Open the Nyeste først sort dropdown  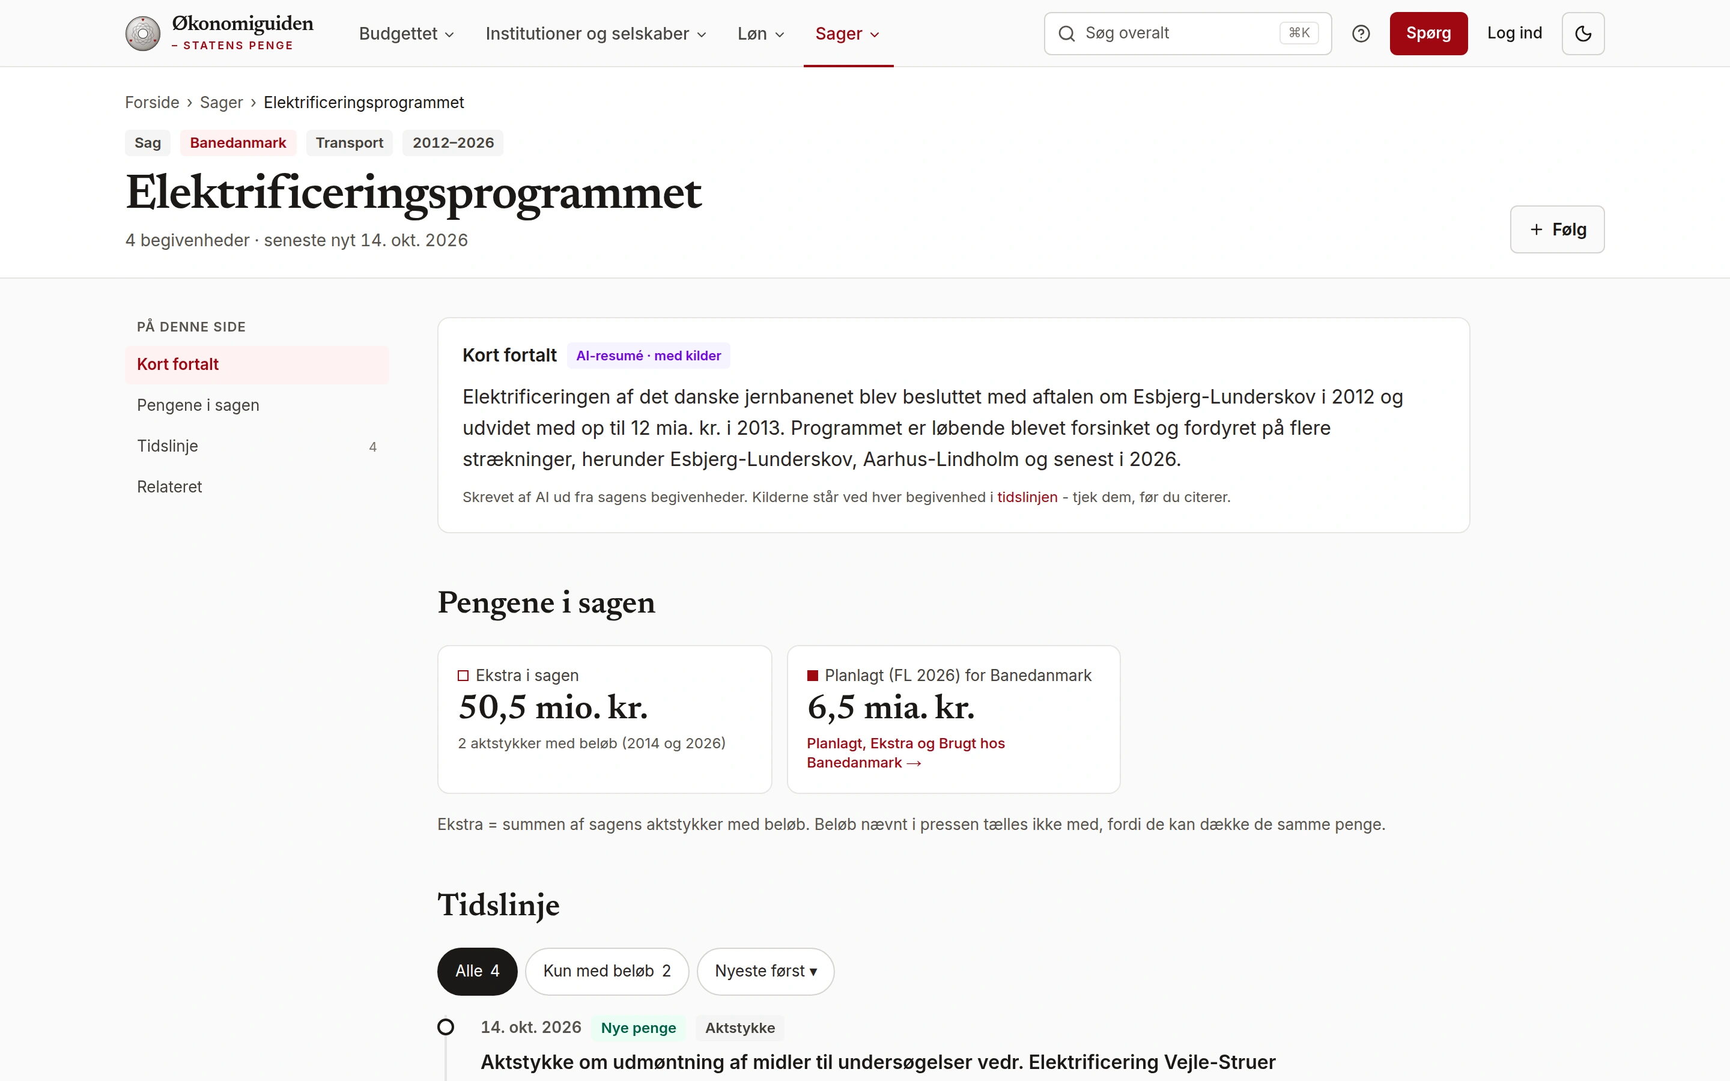(x=766, y=971)
